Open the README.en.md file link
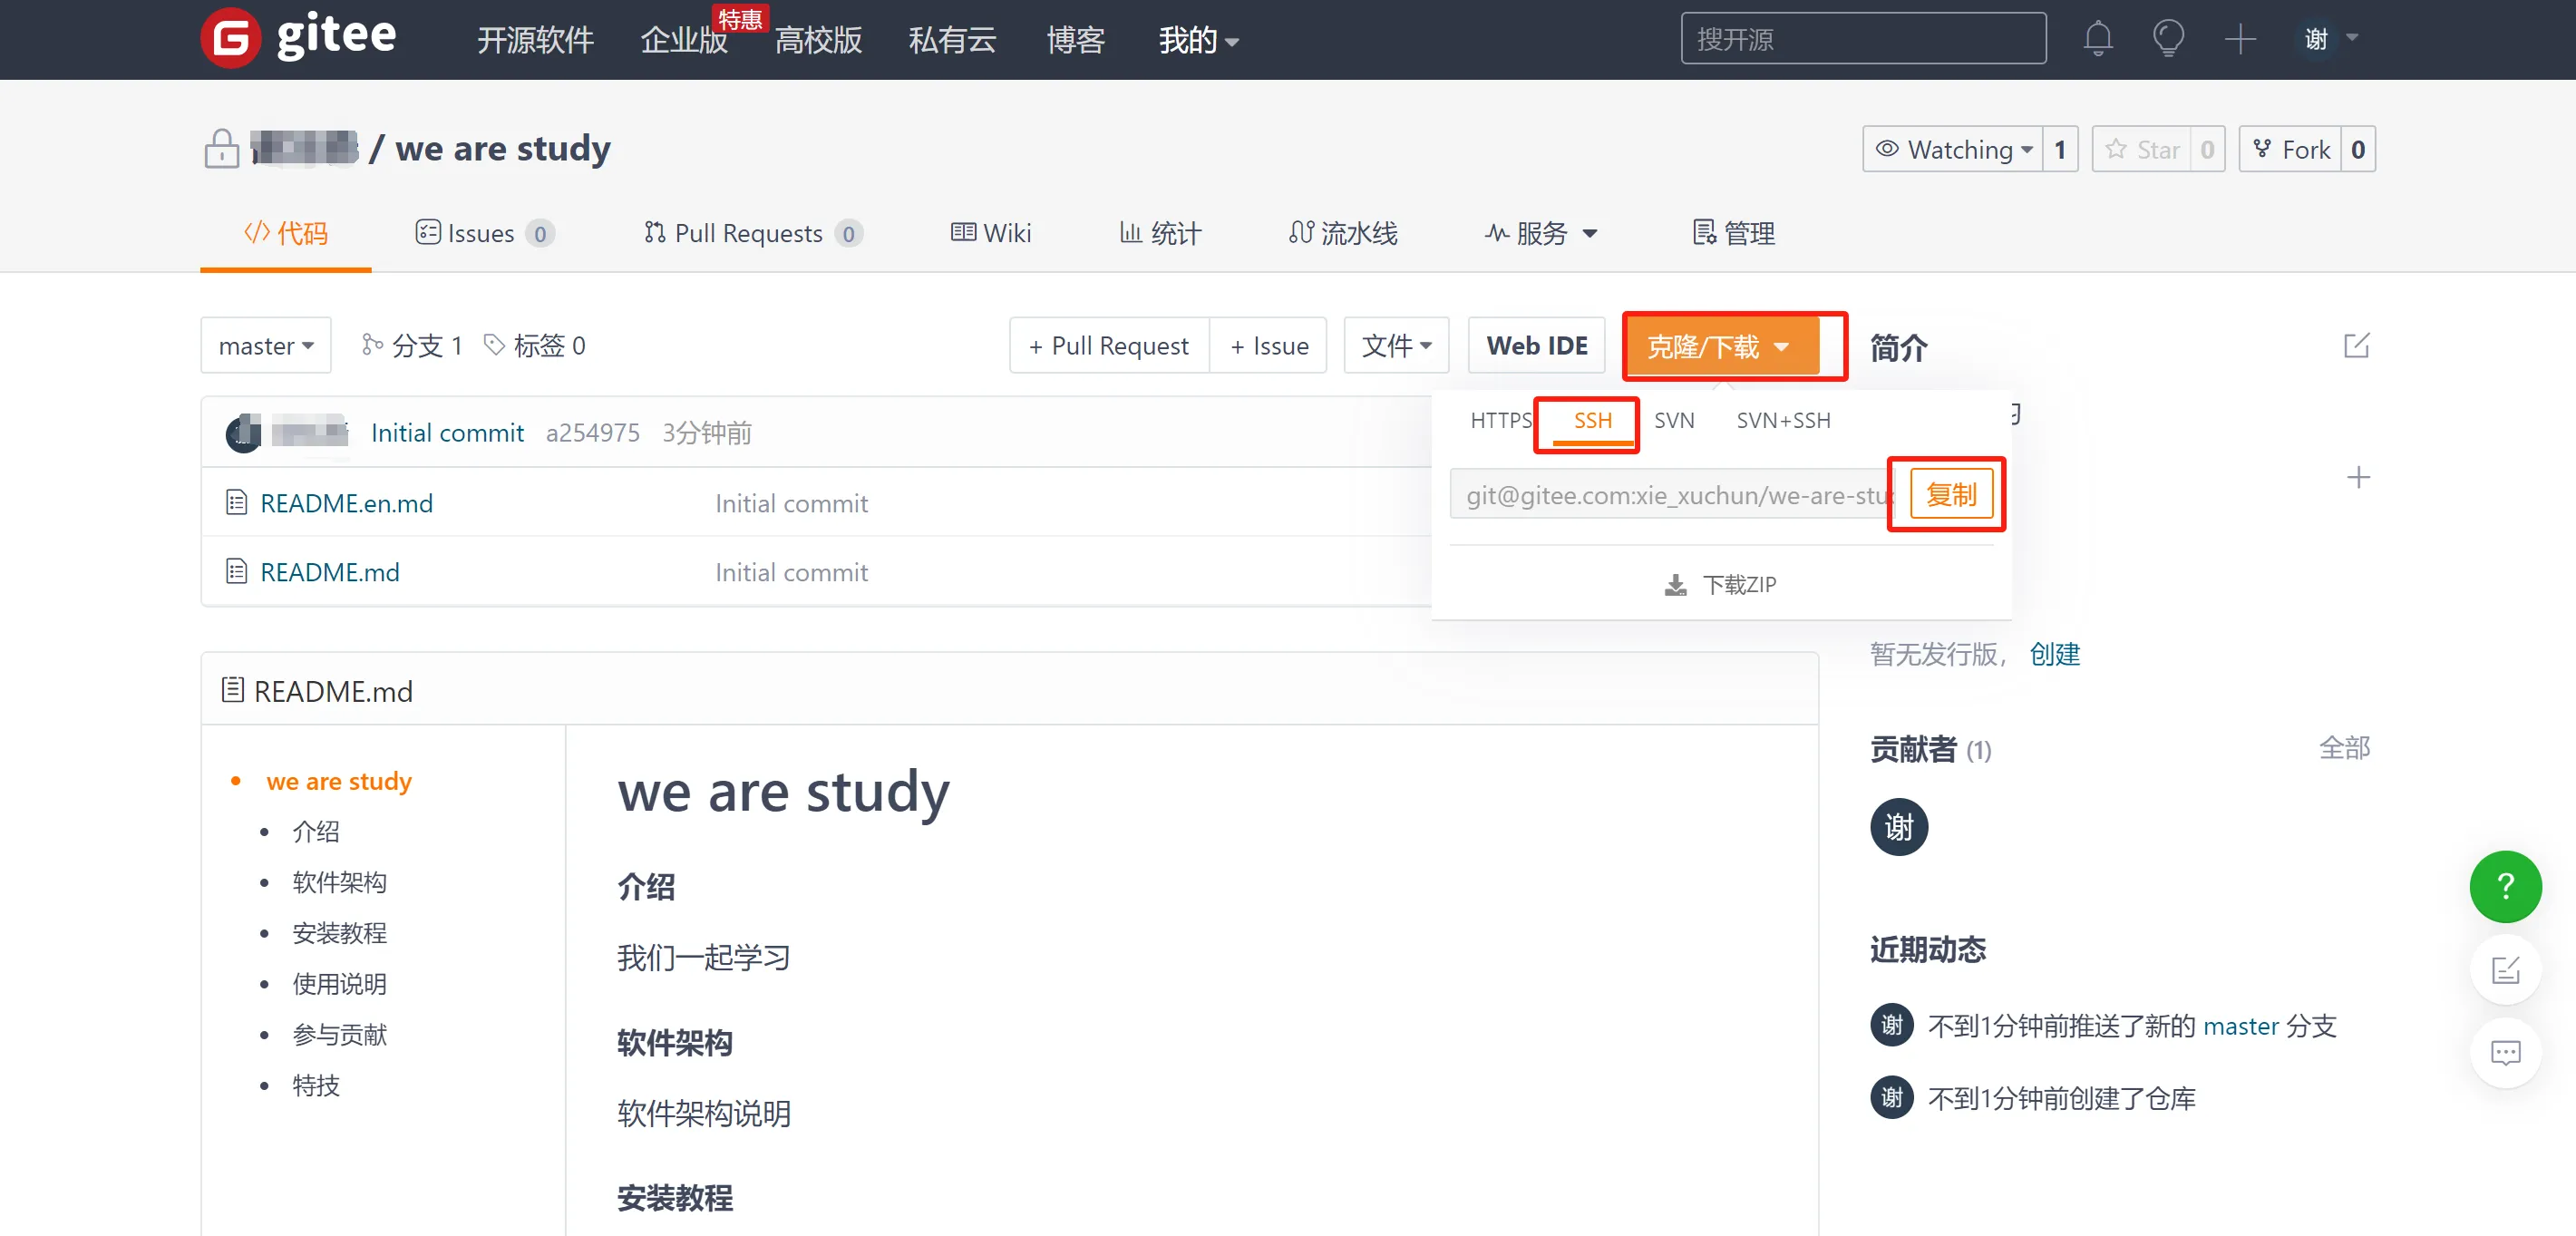Viewport: 2576px width, 1236px height. pyautogui.click(x=346, y=503)
